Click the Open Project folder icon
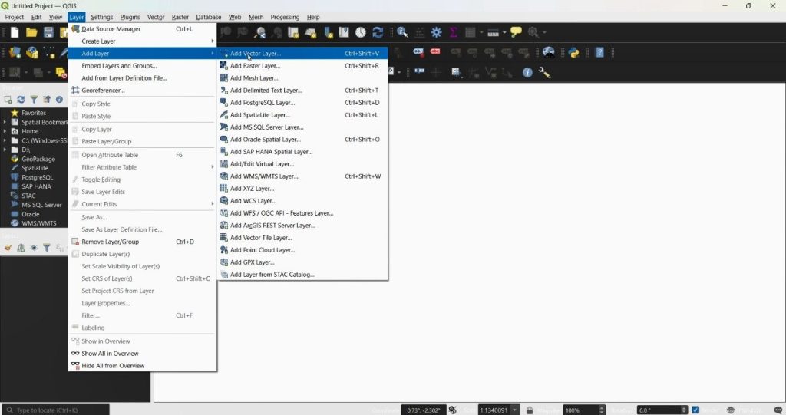786x415 pixels. (x=31, y=32)
